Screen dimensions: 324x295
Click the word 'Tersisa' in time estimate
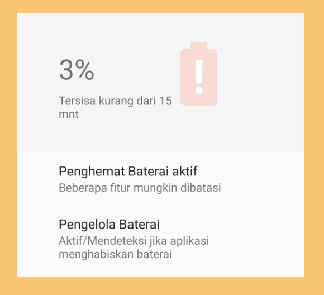click(x=77, y=101)
